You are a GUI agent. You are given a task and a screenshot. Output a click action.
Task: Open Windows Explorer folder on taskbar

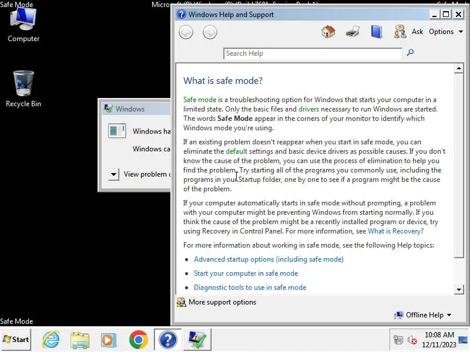[x=80, y=340]
